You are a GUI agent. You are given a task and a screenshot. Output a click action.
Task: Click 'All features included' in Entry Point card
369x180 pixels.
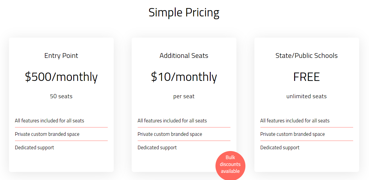[x=49, y=121]
